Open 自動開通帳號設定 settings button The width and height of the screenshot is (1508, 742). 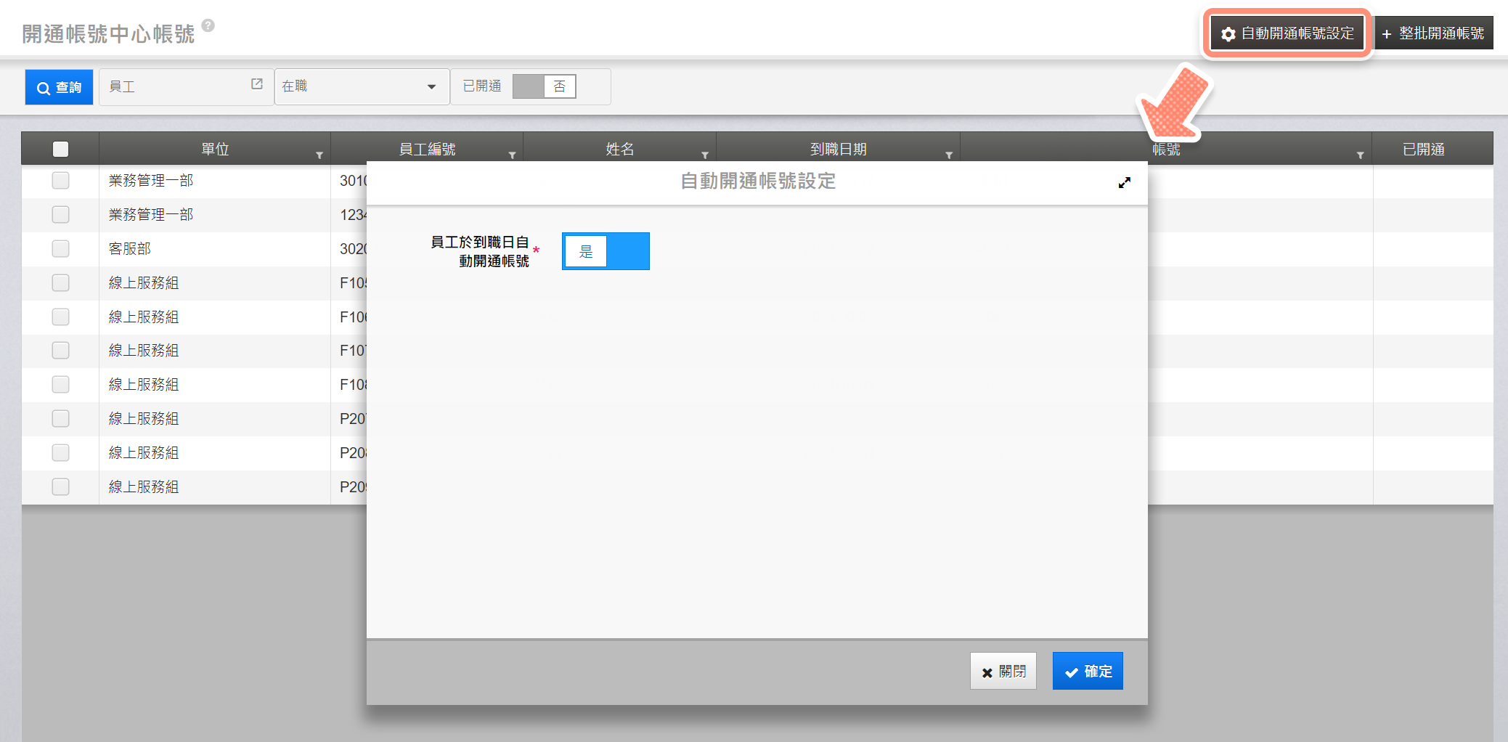click(x=1287, y=33)
